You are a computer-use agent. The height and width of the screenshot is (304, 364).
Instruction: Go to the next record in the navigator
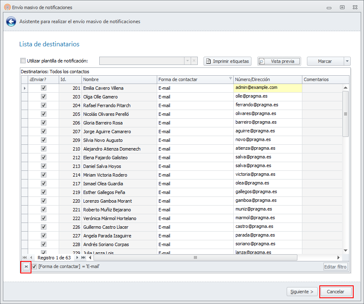[x=77, y=258]
